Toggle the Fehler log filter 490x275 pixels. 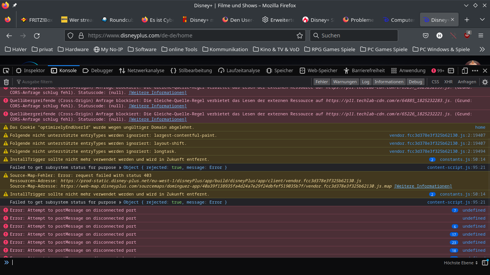pos(322,82)
